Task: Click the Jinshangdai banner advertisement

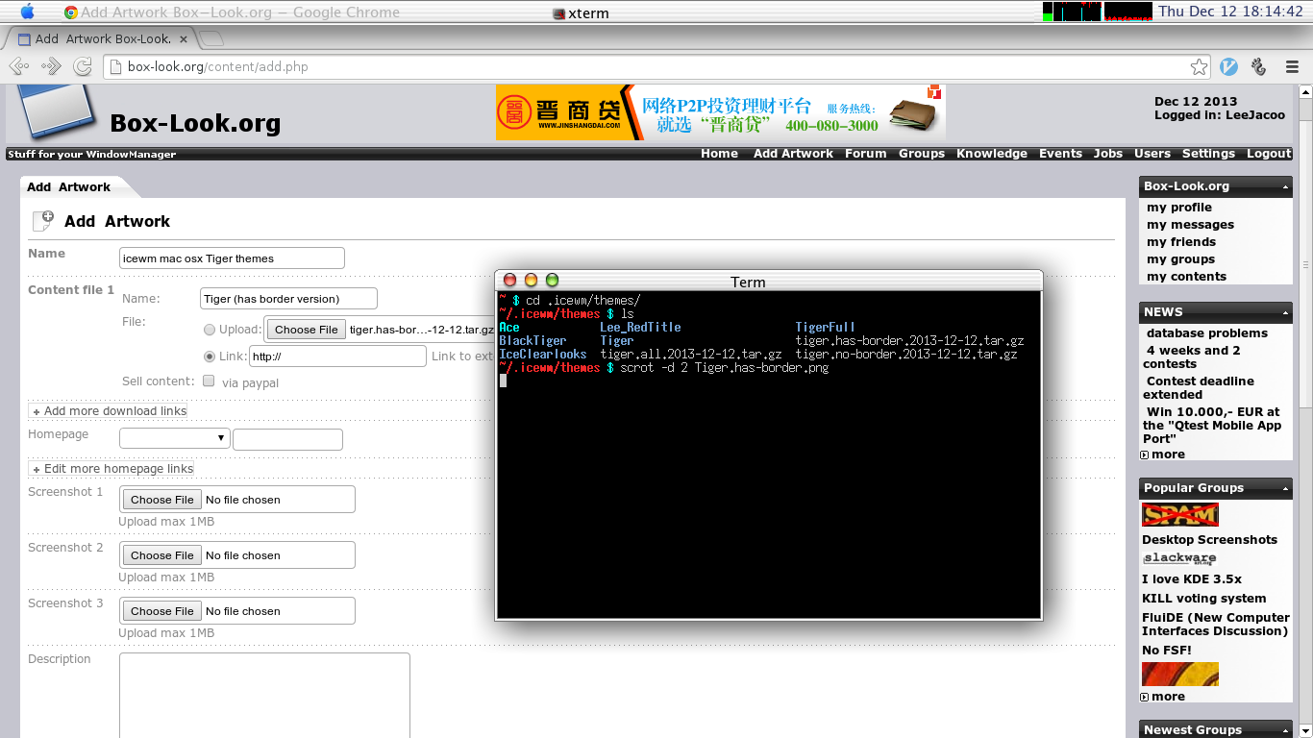Action: click(720, 112)
